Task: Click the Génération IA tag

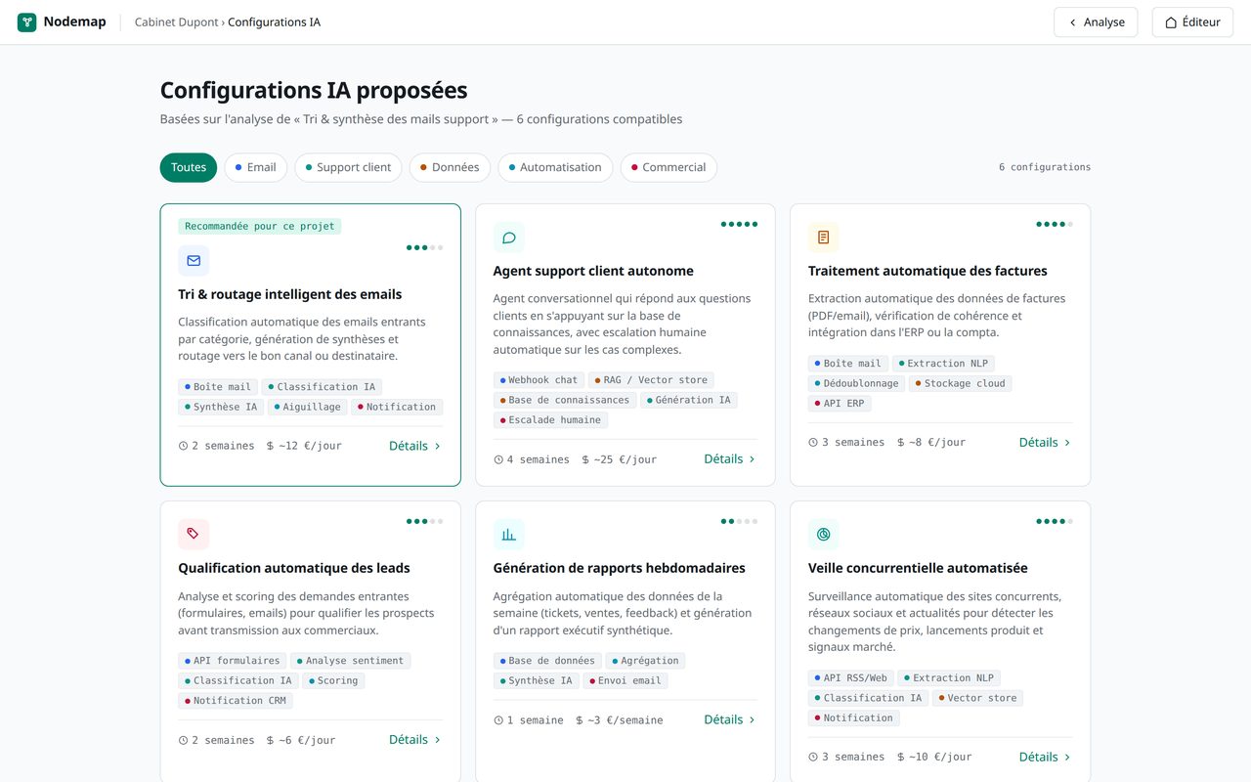Action: point(689,400)
